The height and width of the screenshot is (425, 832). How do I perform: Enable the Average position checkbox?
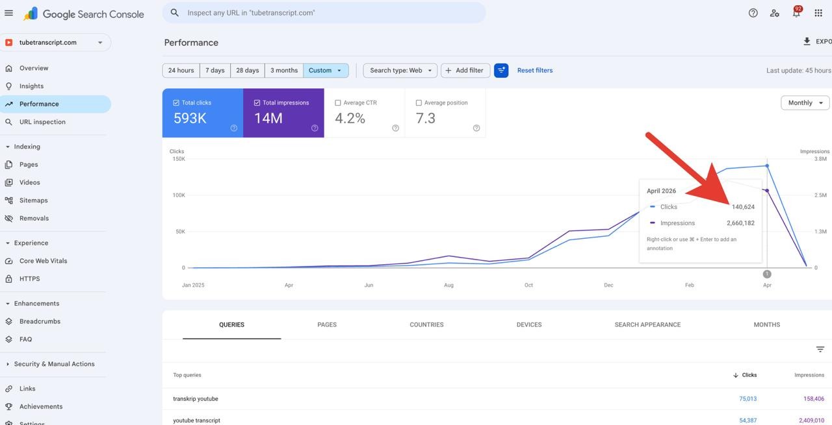419,103
